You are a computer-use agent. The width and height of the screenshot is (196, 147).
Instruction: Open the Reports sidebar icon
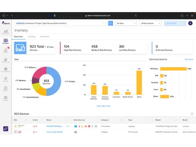(5, 89)
